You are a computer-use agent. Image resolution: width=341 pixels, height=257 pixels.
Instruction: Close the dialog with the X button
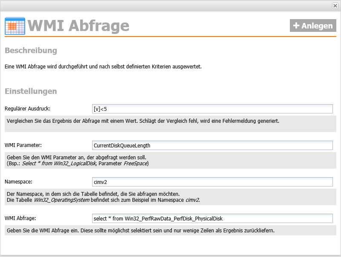coord(335,6)
